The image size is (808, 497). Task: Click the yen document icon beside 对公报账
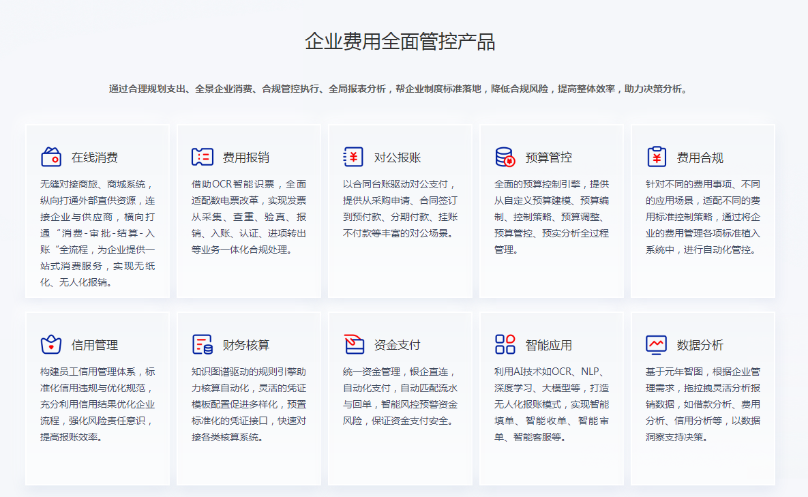coord(353,157)
